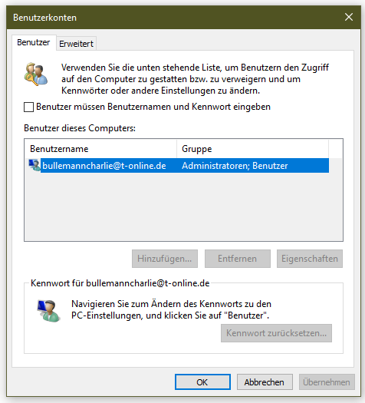Sort by Gruppe column header
Screen dimensions: 365x403
[x=252, y=149]
